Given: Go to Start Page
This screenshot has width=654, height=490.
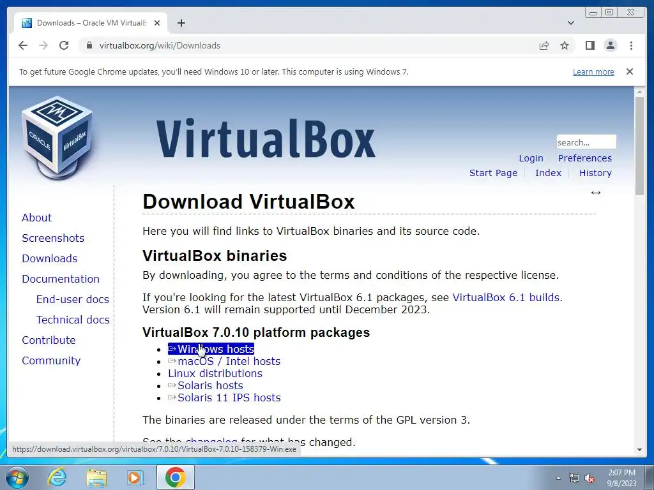Looking at the screenshot, I should (x=493, y=173).
